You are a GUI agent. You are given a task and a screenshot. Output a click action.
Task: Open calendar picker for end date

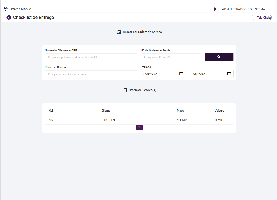coord(229,74)
